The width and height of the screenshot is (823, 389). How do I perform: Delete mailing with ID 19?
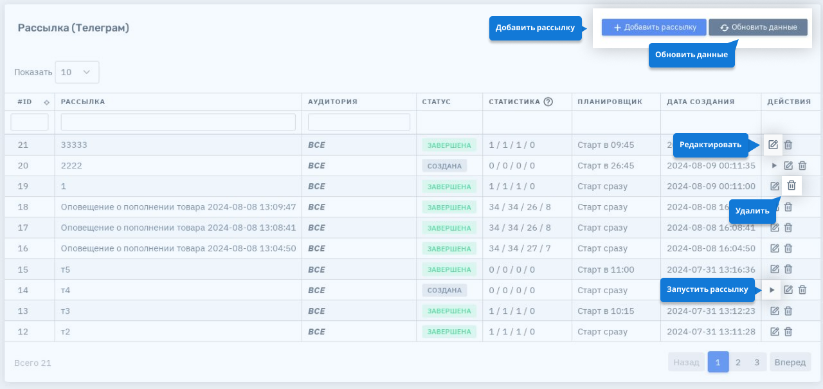coord(791,186)
